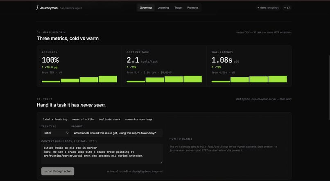Click the 'start python -m journeyman.server' hint
330x181 pixels.
coord(264,99)
